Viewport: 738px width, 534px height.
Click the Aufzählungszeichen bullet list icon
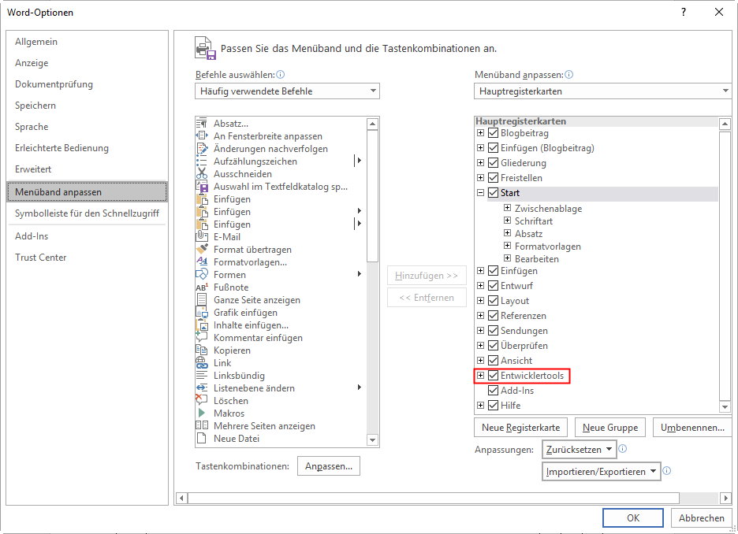(201, 161)
